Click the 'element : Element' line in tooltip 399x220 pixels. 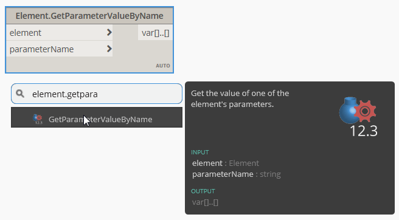[226, 163]
